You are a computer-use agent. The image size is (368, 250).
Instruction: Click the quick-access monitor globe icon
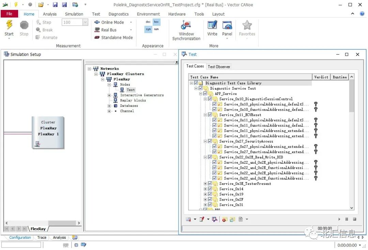click(x=75, y=4)
